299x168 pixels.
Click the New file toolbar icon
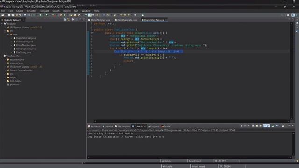(2, 15)
